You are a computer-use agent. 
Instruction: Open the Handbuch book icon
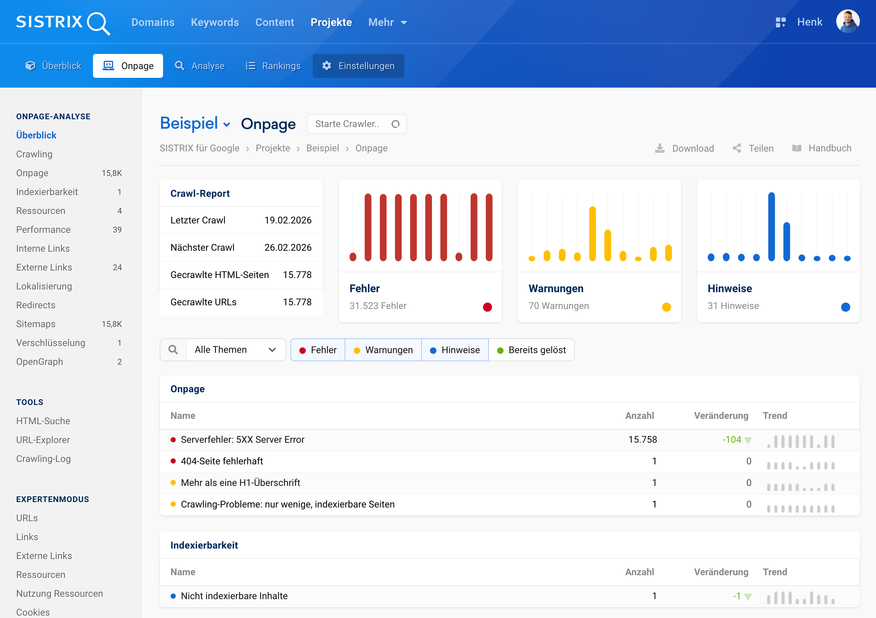tap(798, 148)
